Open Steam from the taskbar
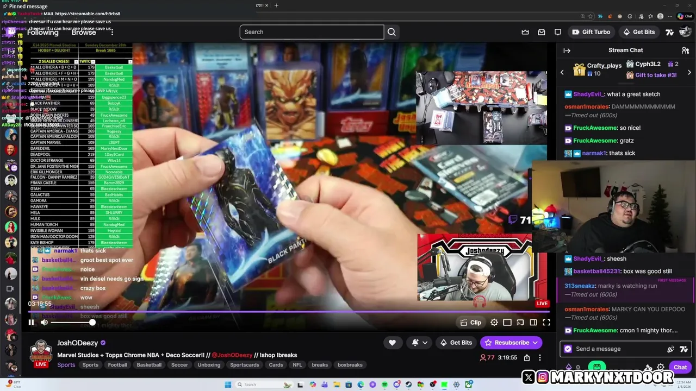 (408, 384)
